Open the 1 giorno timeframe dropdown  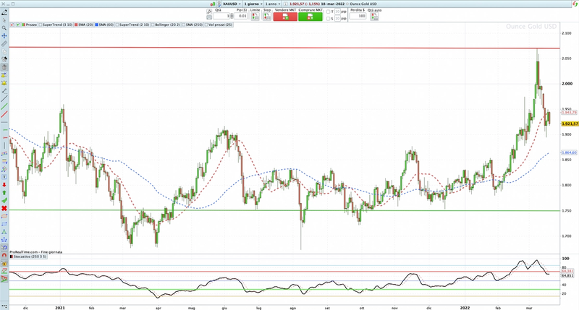click(x=253, y=4)
